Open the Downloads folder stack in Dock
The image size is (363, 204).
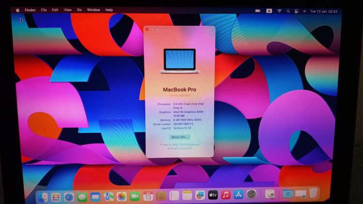click(x=288, y=194)
